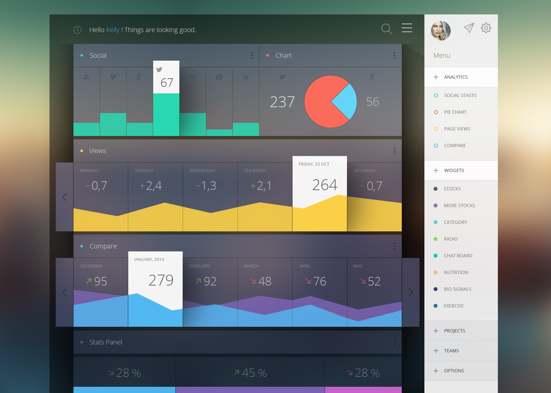Go to next months in Compare panel
Screen dimensions: 551x393
pyautogui.click(x=410, y=292)
